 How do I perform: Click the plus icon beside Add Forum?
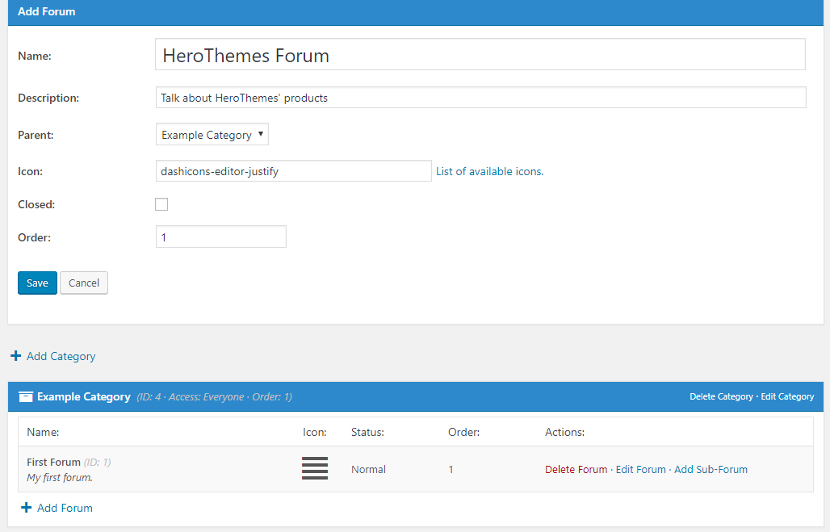pos(26,508)
